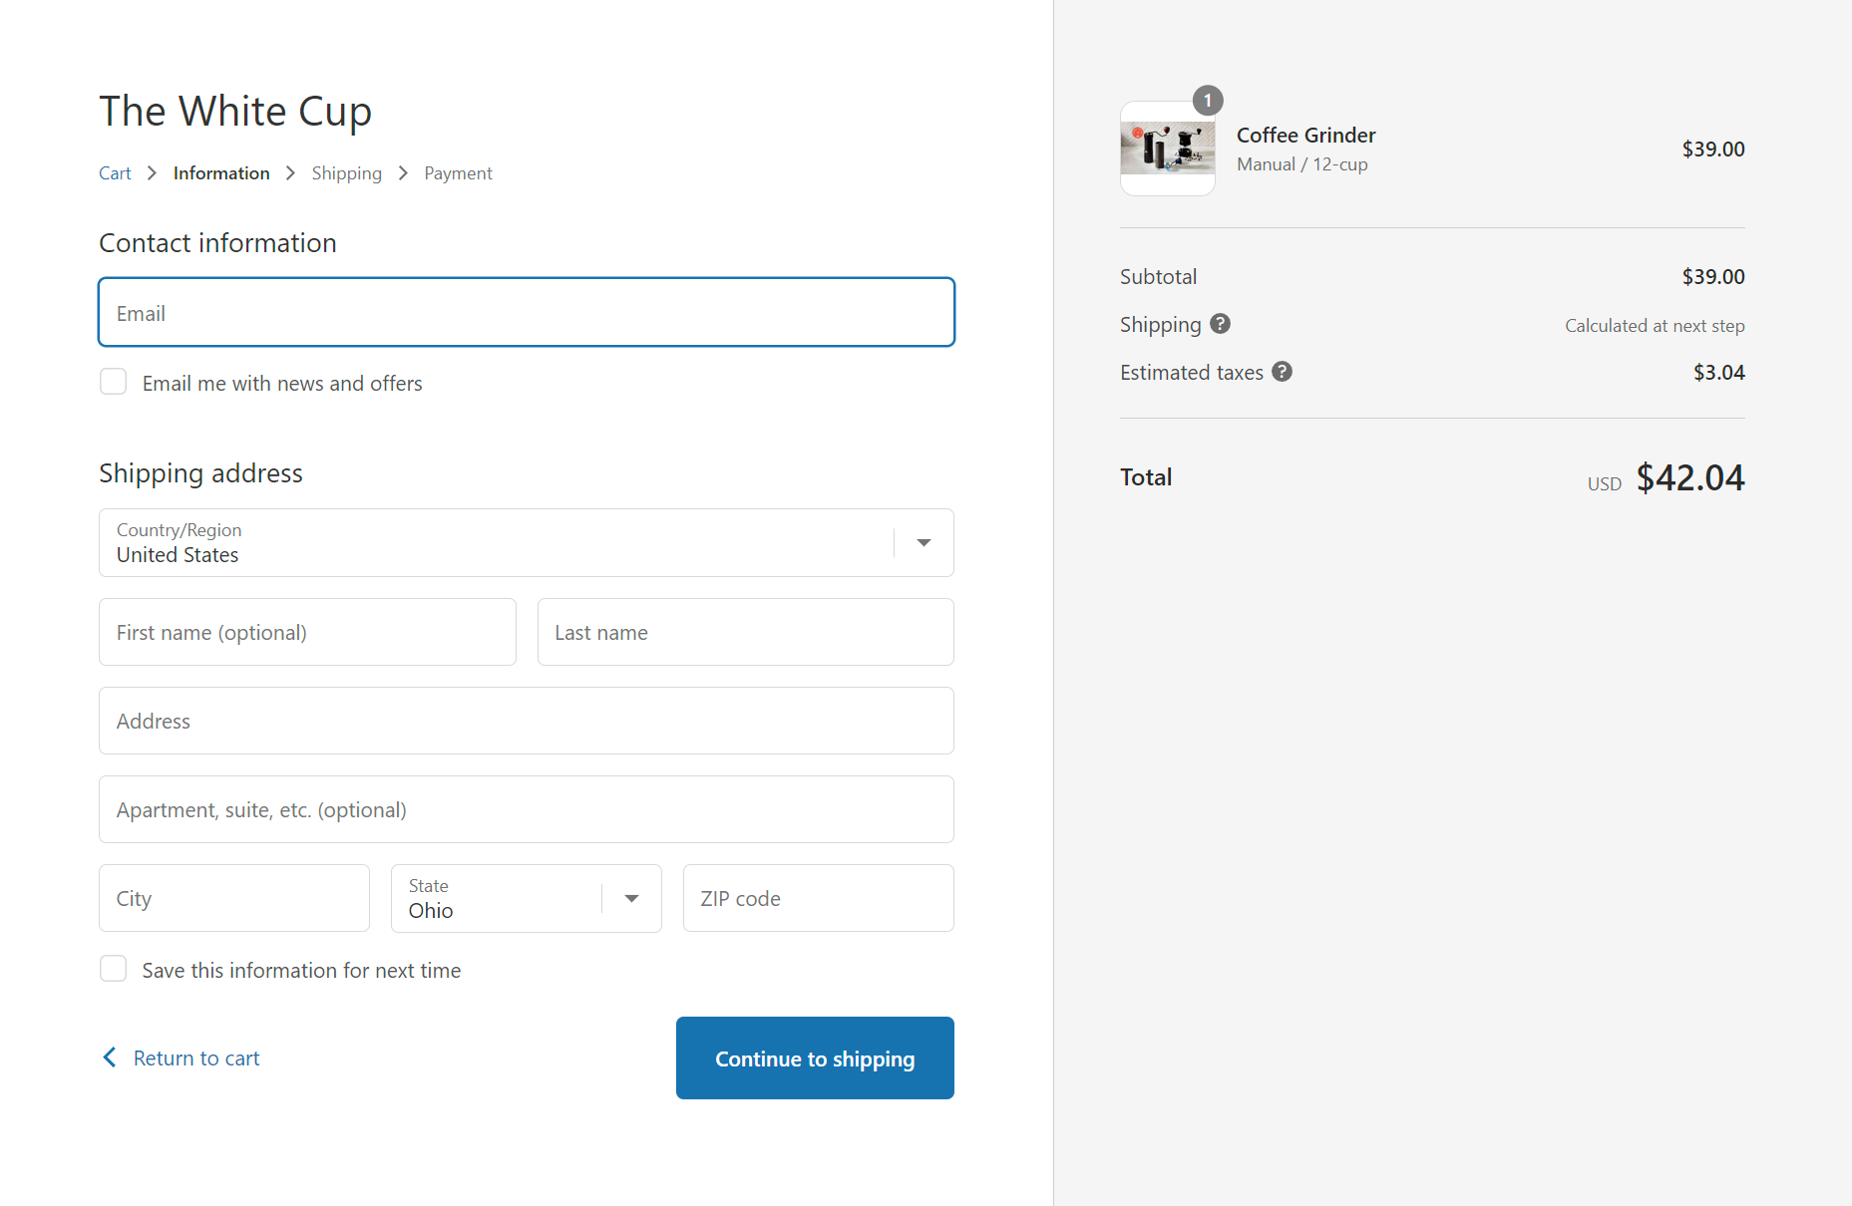This screenshot has width=1852, height=1206.
Task: Go to Cart breadcrumb link
Action: [x=115, y=173]
